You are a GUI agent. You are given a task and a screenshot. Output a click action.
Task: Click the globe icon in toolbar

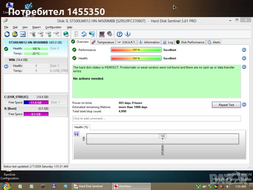tap(66, 34)
